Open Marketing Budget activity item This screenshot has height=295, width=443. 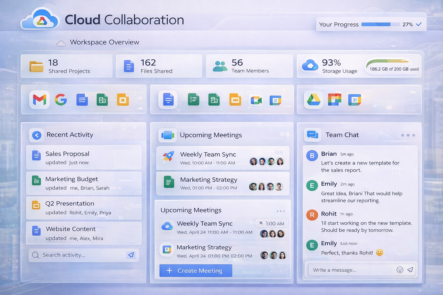[x=84, y=183]
